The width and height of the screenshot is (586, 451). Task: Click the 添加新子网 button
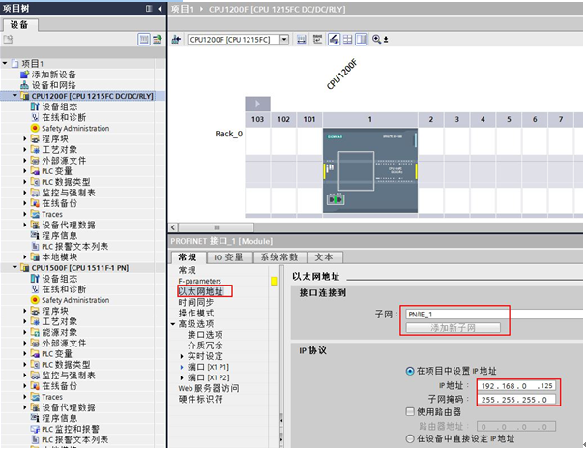453,327
